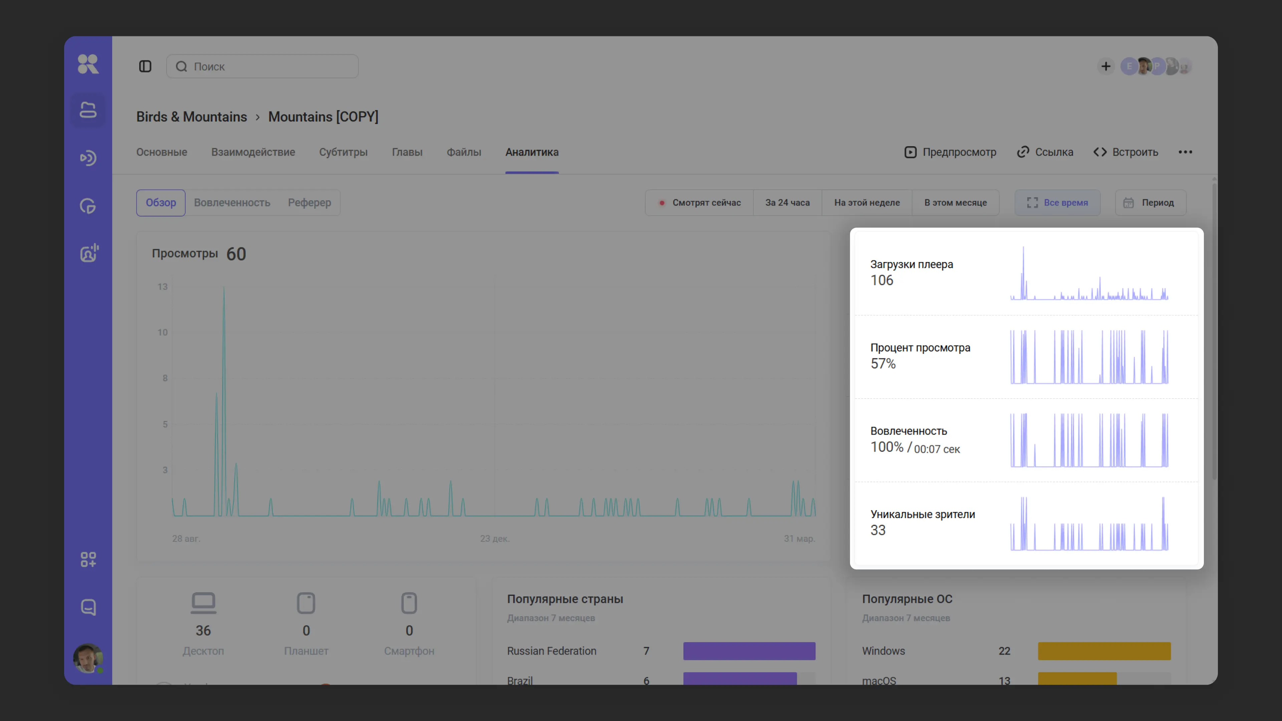Viewport: 1282px width, 721px height.
Task: Open the add apps grid icon
Action: click(x=88, y=559)
